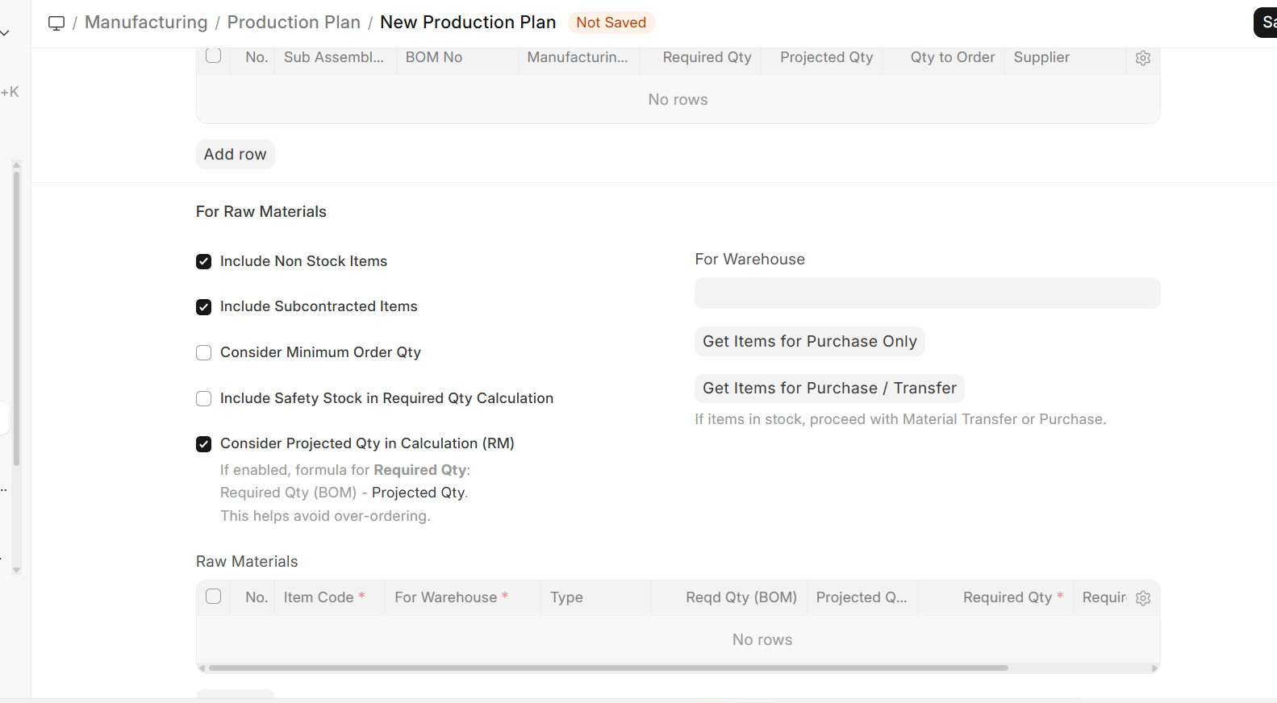This screenshot has height=703, width=1277.
Task: Click sidebar scrollbar up arrow
Action: click(x=16, y=164)
